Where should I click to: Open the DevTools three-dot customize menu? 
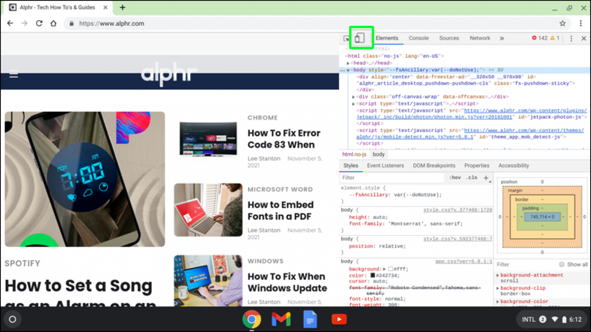pos(571,38)
